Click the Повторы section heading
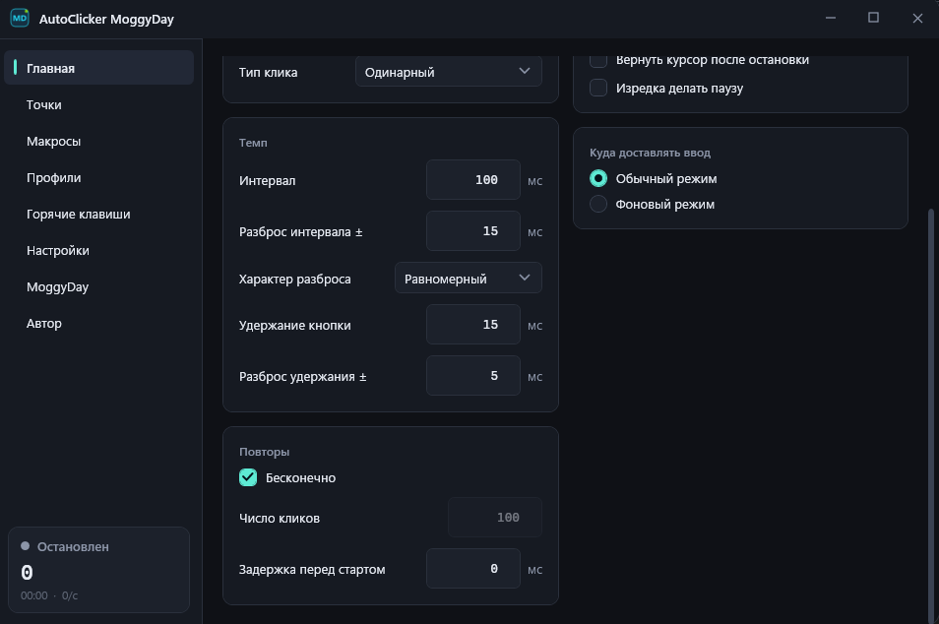This screenshot has width=939, height=624. (264, 452)
